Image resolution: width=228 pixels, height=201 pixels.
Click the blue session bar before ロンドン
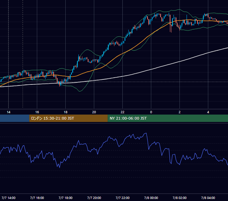[15, 118]
